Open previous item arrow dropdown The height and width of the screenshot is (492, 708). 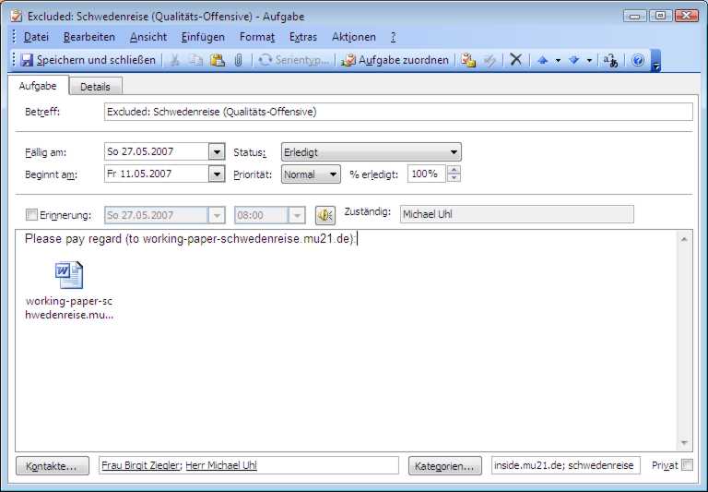[558, 61]
